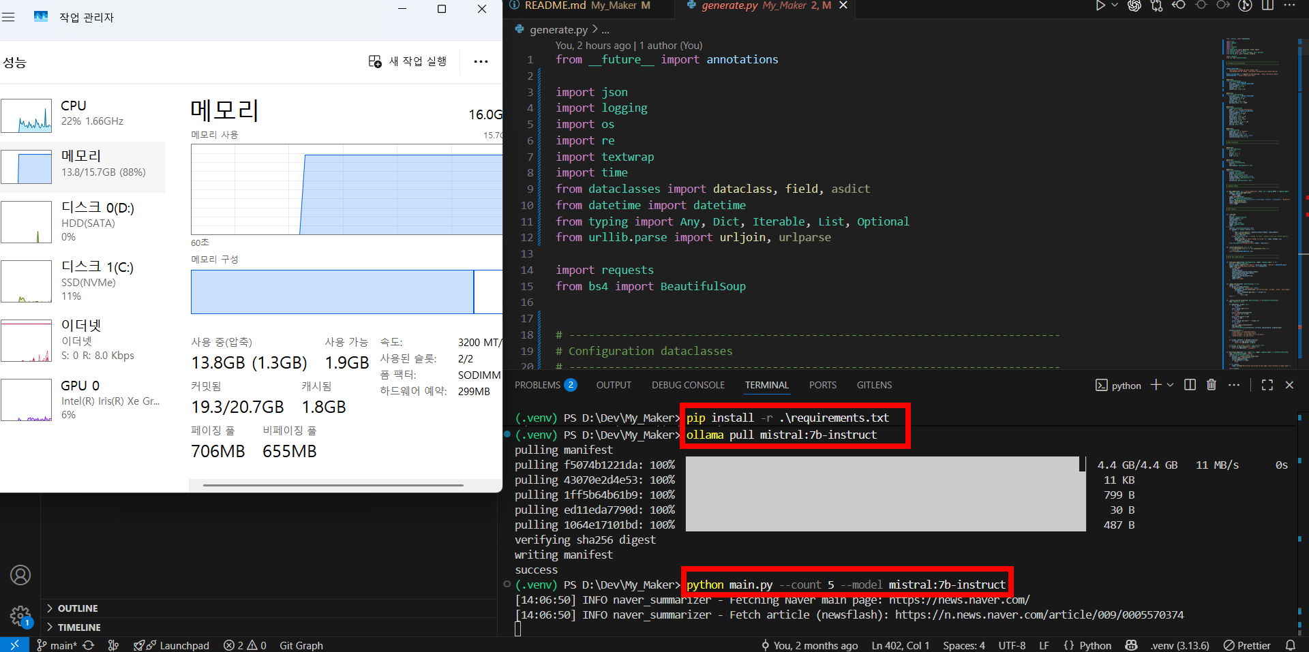Click 새 작업 실행 button in Task Manager

[408, 61]
